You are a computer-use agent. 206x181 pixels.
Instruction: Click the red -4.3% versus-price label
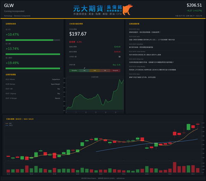click(x=75, y=42)
